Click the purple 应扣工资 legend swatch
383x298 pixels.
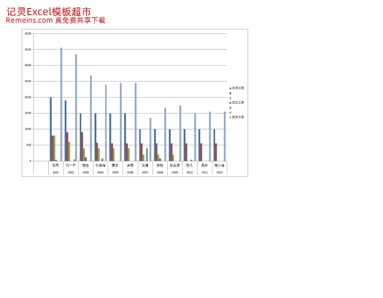tap(230, 103)
